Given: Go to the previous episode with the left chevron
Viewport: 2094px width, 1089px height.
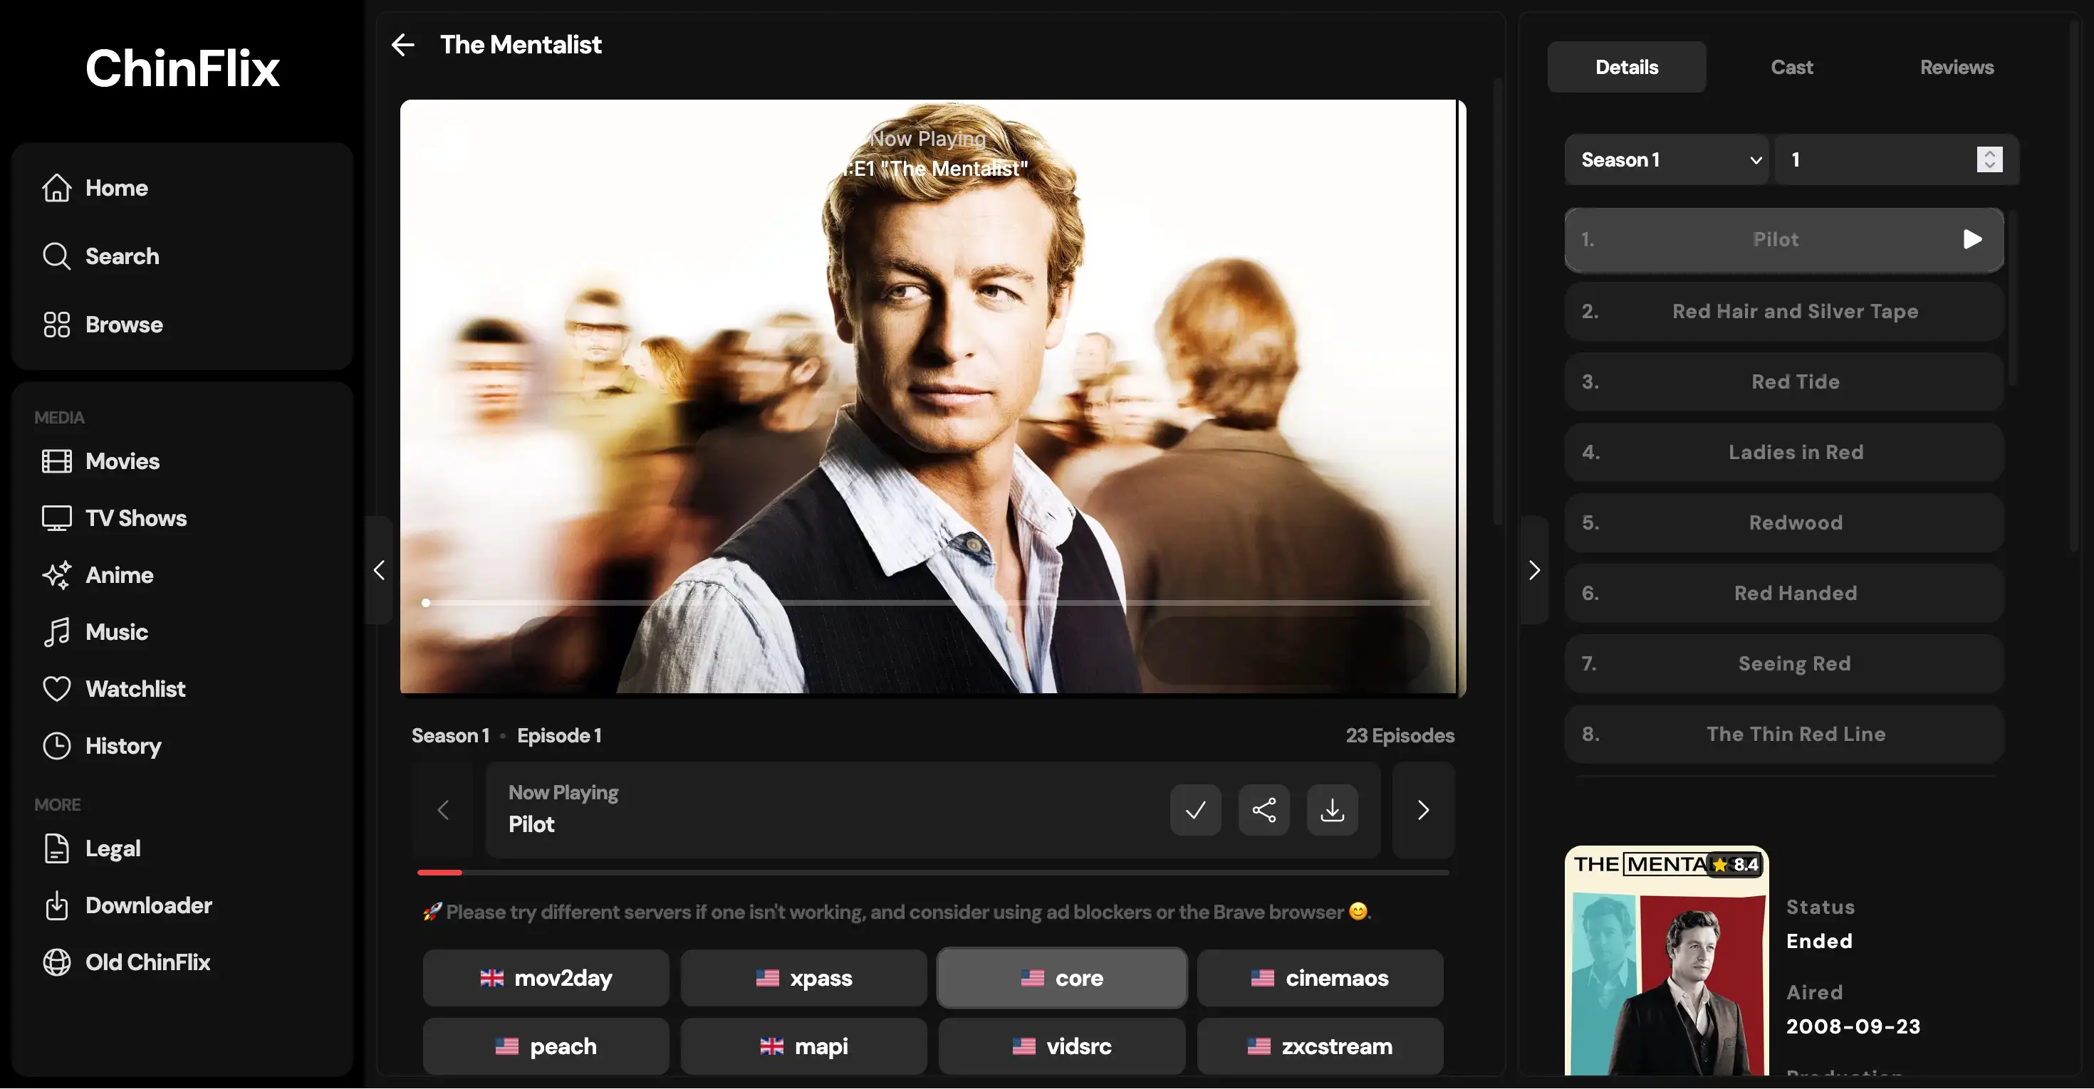Looking at the screenshot, I should 443,810.
